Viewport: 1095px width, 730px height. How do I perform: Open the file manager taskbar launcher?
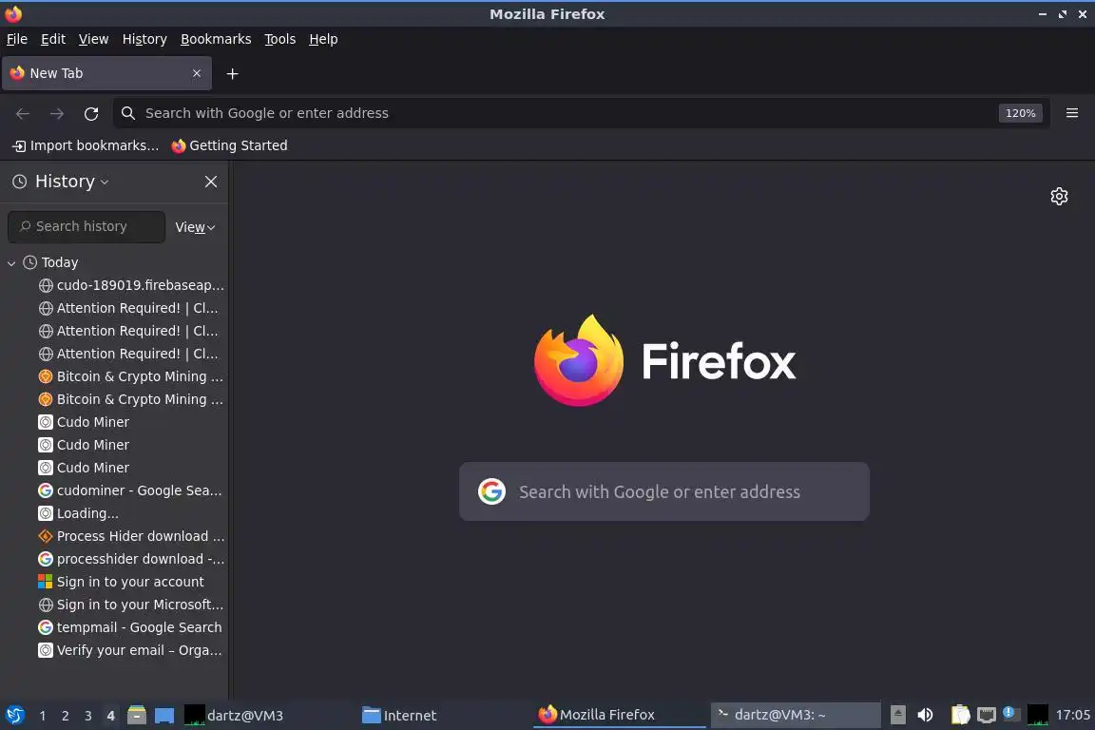point(137,716)
